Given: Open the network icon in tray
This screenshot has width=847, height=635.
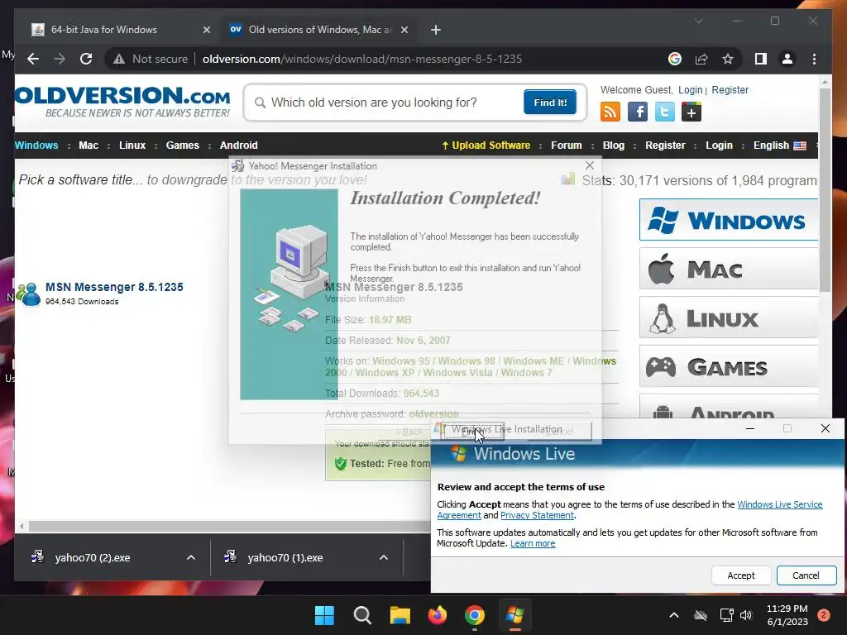Looking at the screenshot, I should [x=726, y=615].
